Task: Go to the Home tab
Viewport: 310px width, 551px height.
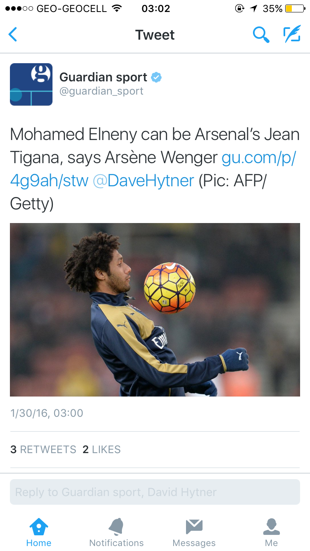Action: click(39, 533)
